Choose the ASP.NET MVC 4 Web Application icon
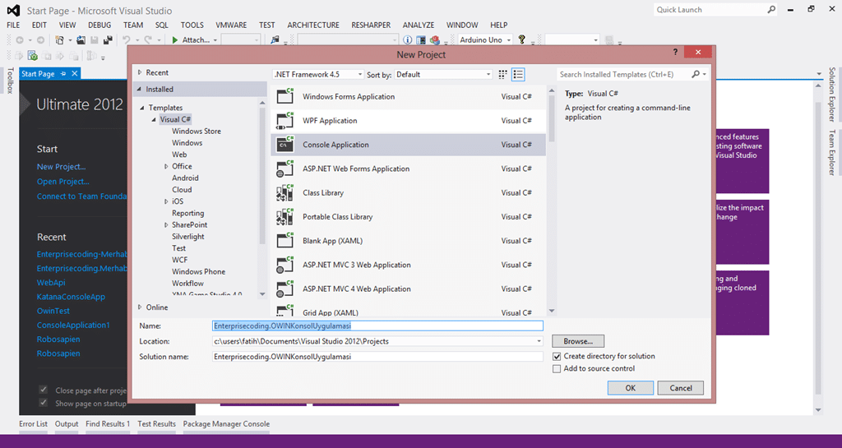Image resolution: width=842 pixels, height=448 pixels. point(285,289)
